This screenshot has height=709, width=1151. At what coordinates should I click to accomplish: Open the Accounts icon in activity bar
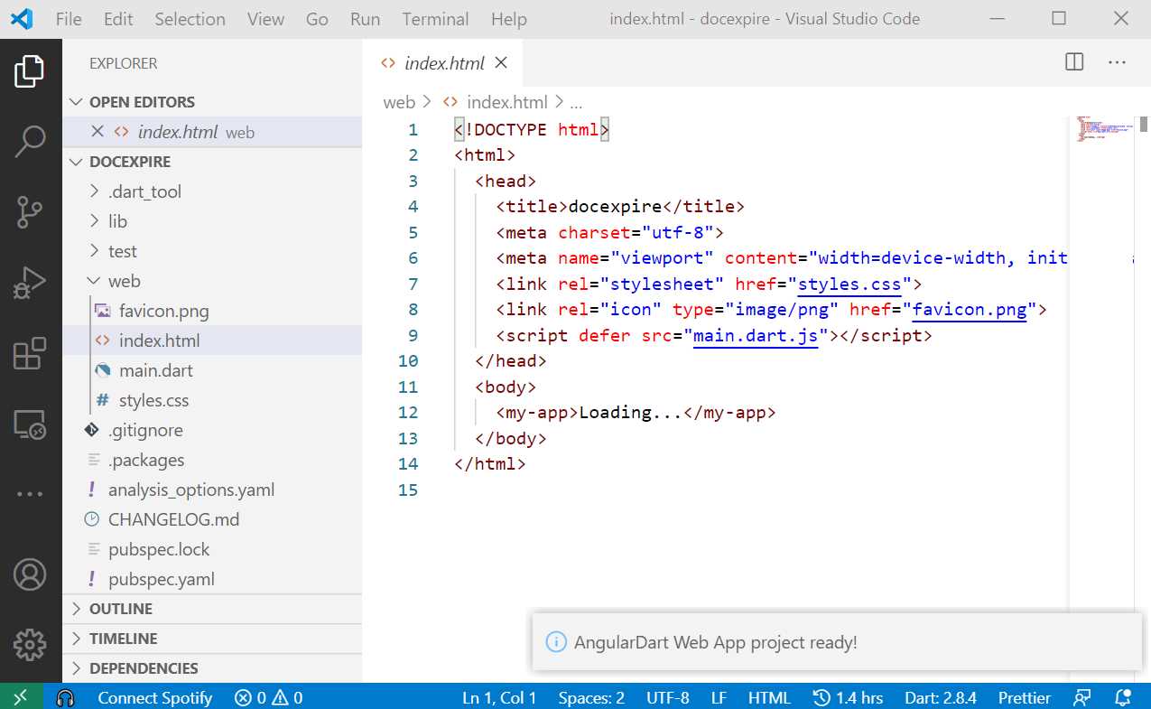point(31,575)
